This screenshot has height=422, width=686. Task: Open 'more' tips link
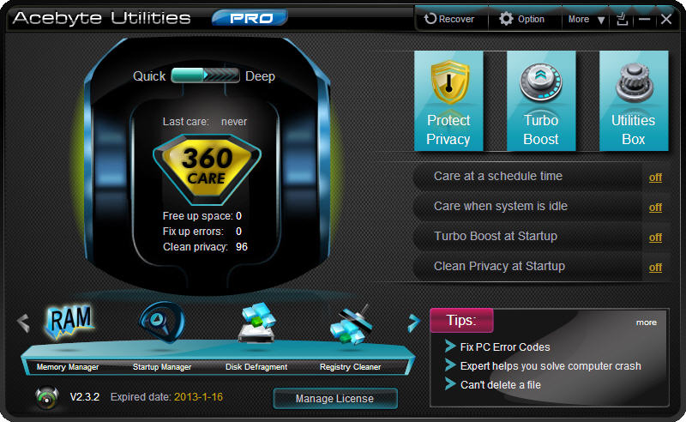[x=647, y=323]
